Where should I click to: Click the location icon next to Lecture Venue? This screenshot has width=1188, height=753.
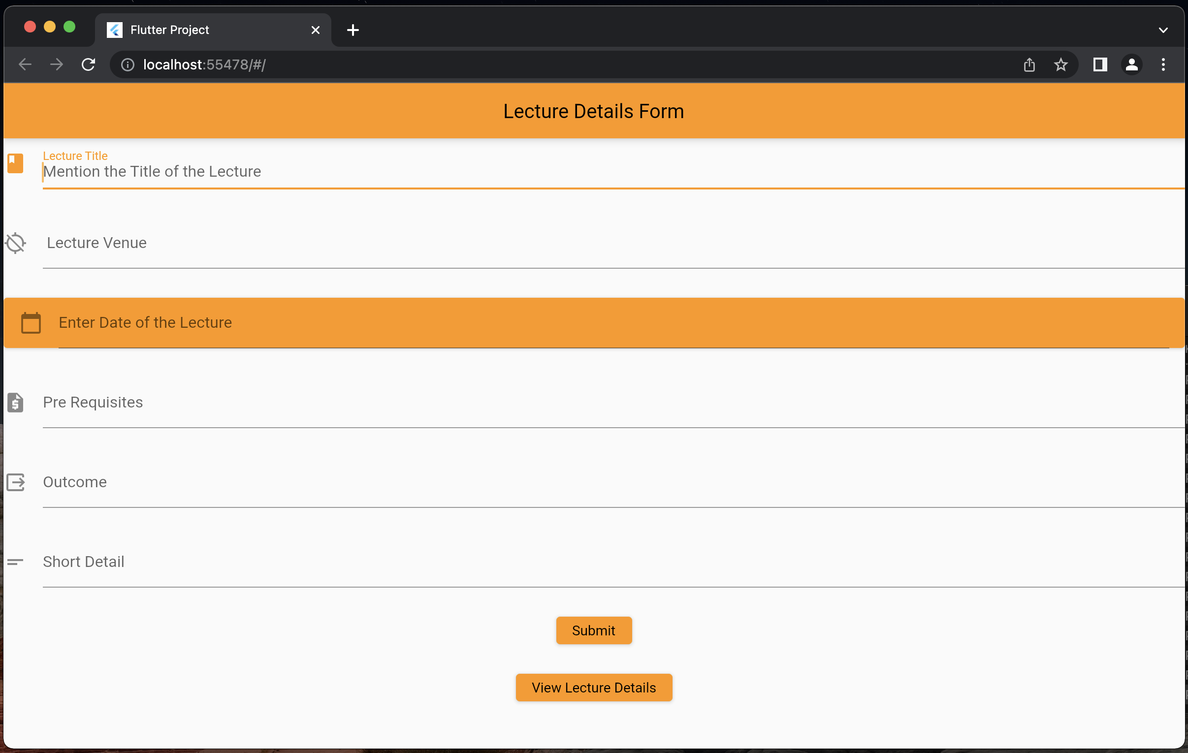[15, 243]
